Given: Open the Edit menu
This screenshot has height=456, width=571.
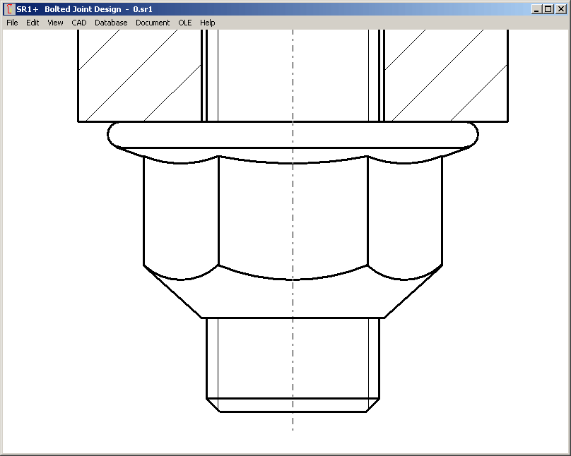Looking at the screenshot, I should (33, 23).
